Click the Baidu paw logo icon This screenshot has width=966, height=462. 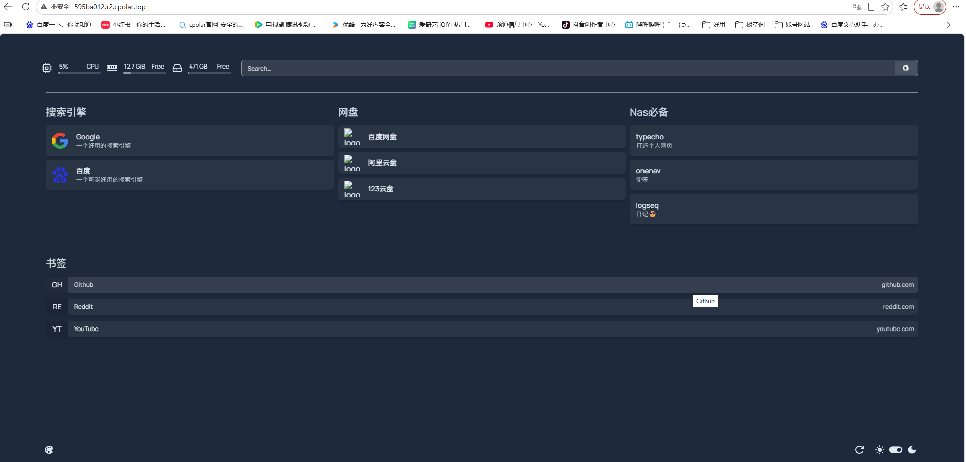pos(60,175)
